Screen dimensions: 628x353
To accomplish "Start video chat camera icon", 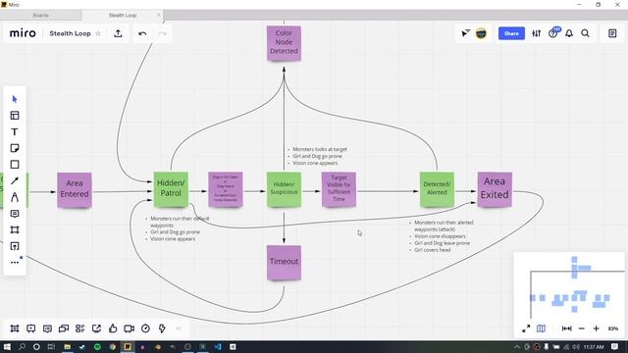I will point(129,328).
